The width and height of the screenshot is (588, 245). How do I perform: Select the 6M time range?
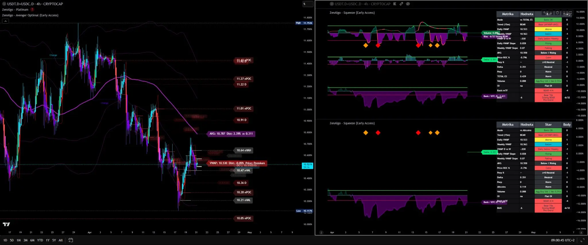[32, 240]
